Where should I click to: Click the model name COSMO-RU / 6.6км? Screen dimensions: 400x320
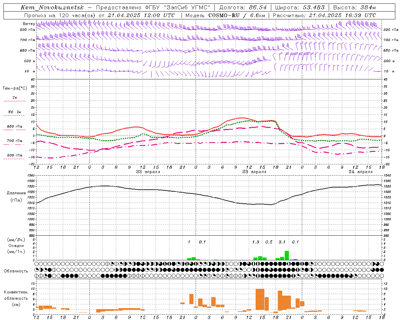[x=237, y=15]
